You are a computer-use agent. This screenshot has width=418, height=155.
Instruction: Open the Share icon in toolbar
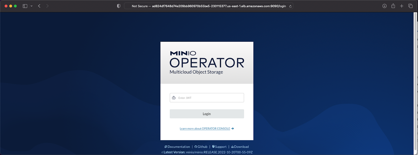(393, 6)
